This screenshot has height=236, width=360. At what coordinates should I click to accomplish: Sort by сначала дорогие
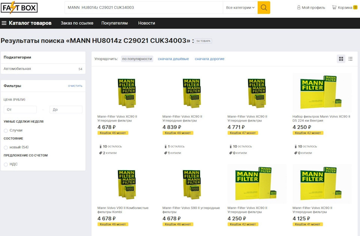pyautogui.click(x=210, y=59)
